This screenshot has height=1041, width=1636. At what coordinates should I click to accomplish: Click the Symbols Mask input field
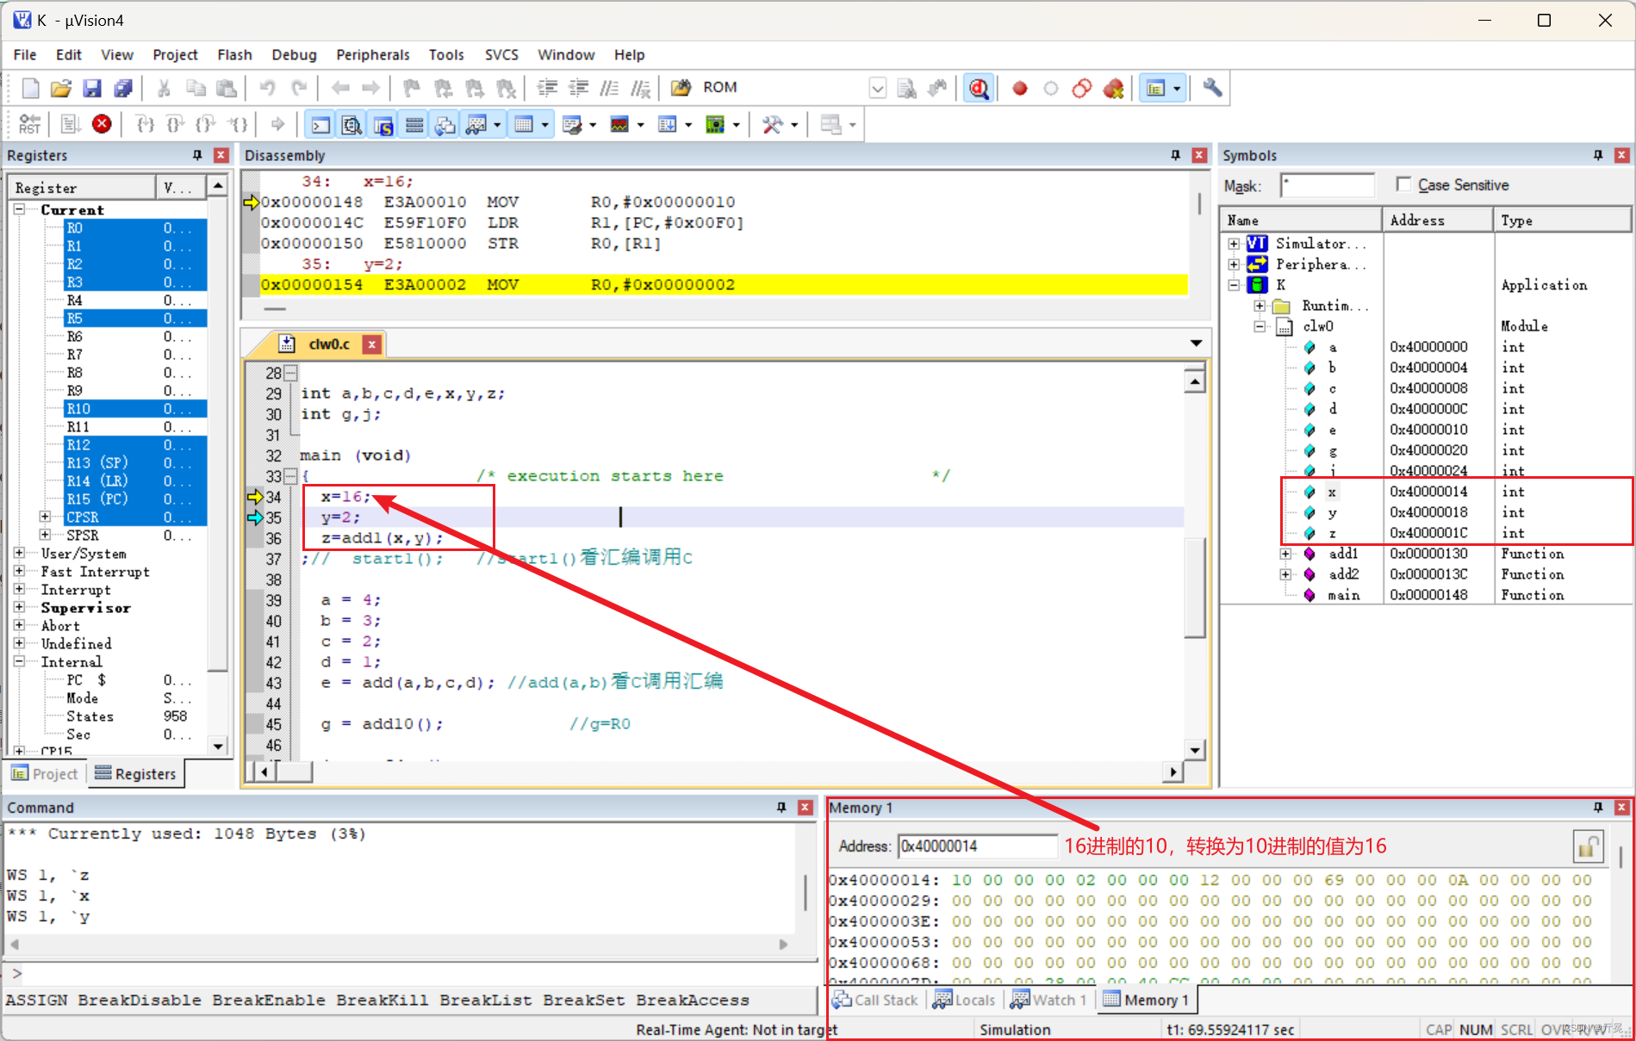pyautogui.click(x=1327, y=185)
